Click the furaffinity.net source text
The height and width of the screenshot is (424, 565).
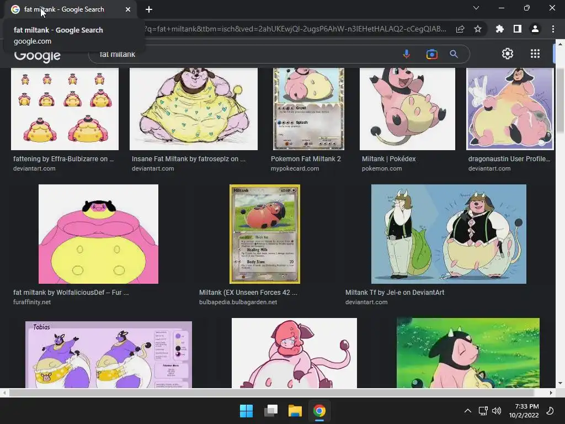31,302
